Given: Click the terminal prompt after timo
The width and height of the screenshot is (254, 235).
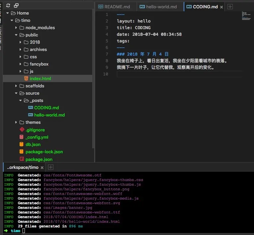Looking at the screenshot, I should (x=24, y=231).
